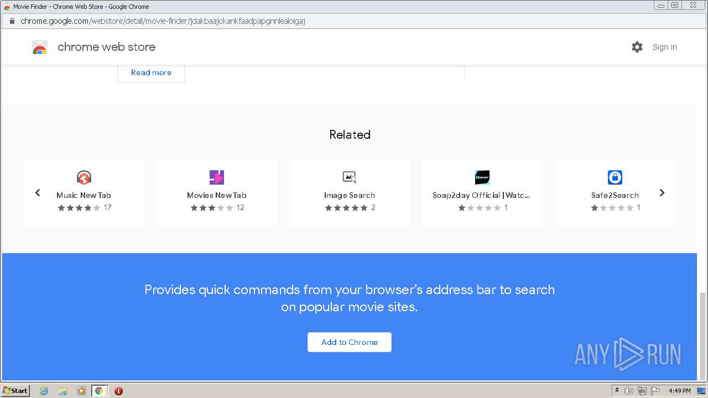Click the address bar URL
The height and width of the screenshot is (398, 708).
(163, 21)
